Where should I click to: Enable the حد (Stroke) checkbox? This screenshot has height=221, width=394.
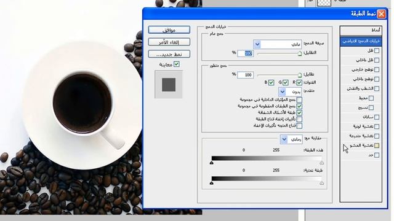coord(377,155)
